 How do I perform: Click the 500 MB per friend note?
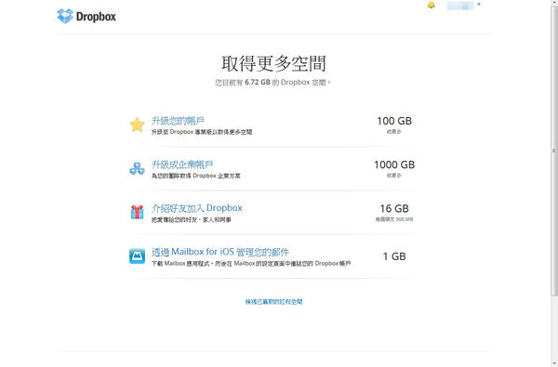pyautogui.click(x=394, y=219)
